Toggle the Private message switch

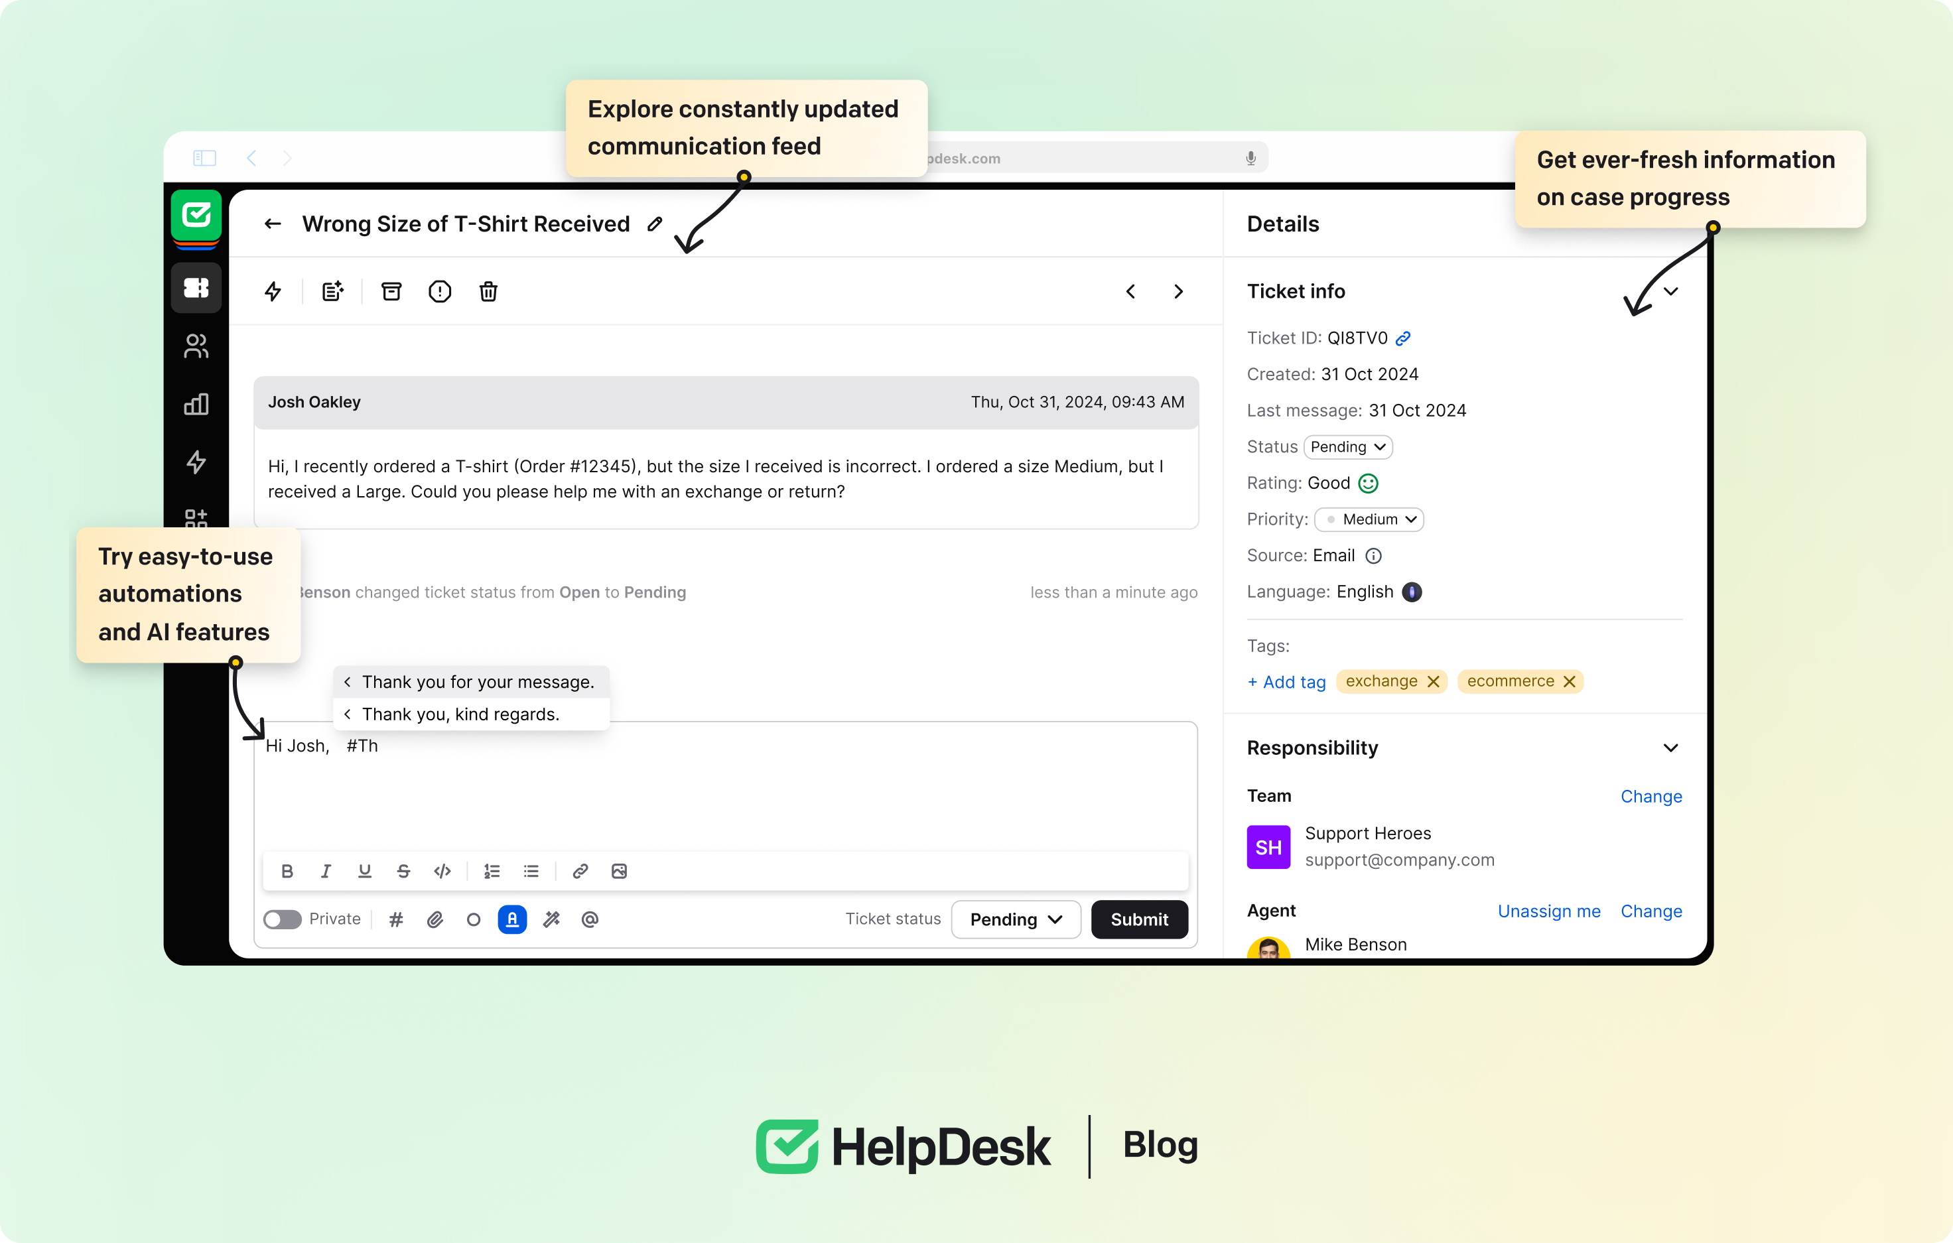281,919
